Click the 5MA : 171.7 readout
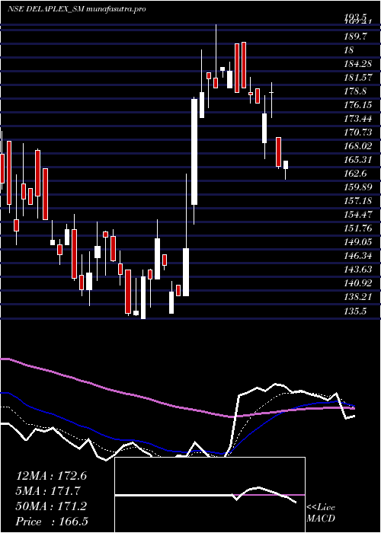 tap(49, 491)
